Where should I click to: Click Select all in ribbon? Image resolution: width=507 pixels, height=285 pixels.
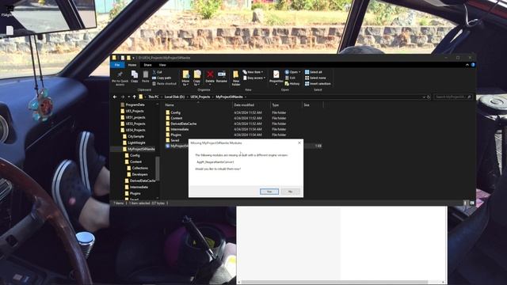[314, 72]
